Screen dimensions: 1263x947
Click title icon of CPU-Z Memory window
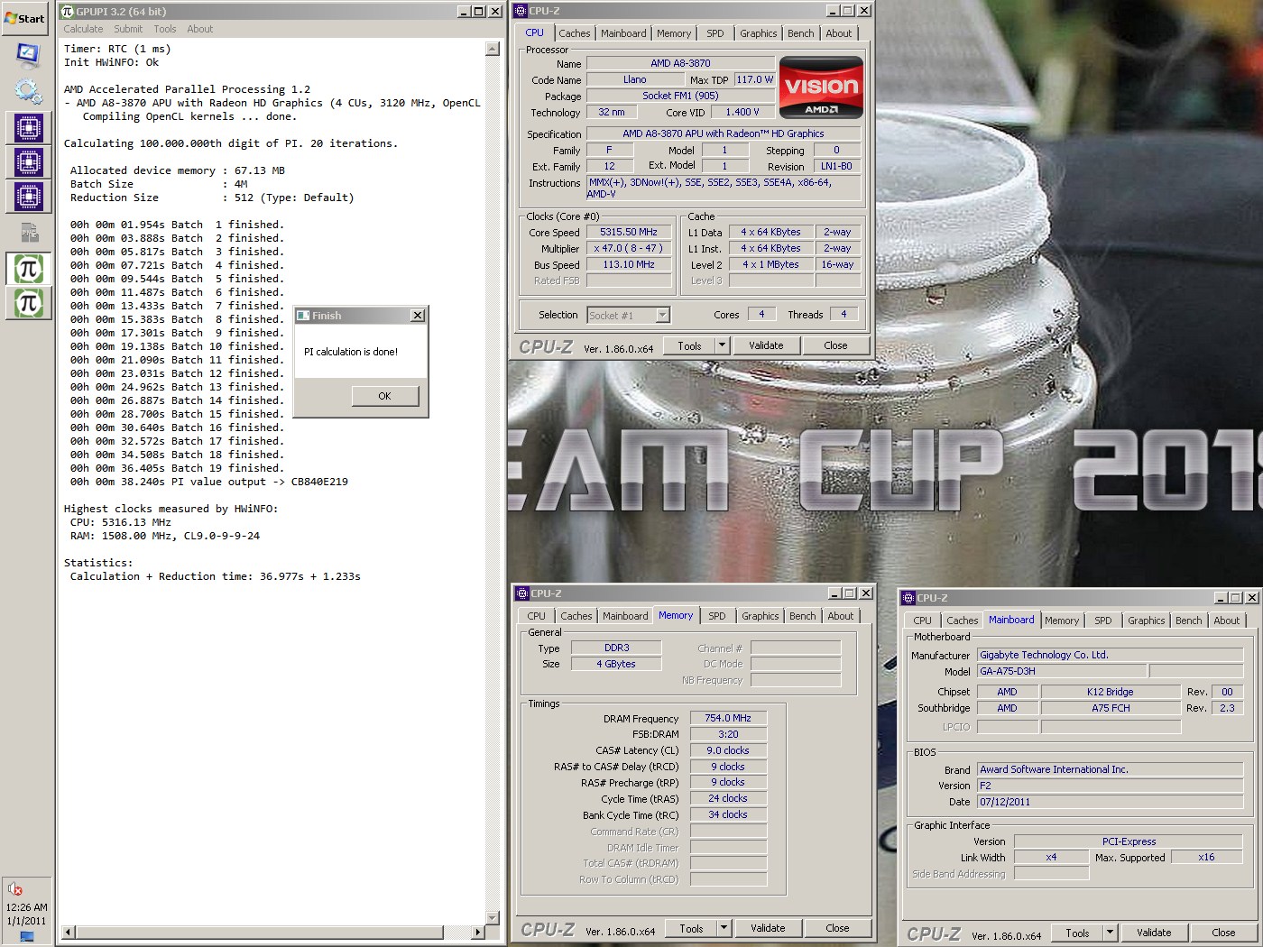tap(522, 593)
